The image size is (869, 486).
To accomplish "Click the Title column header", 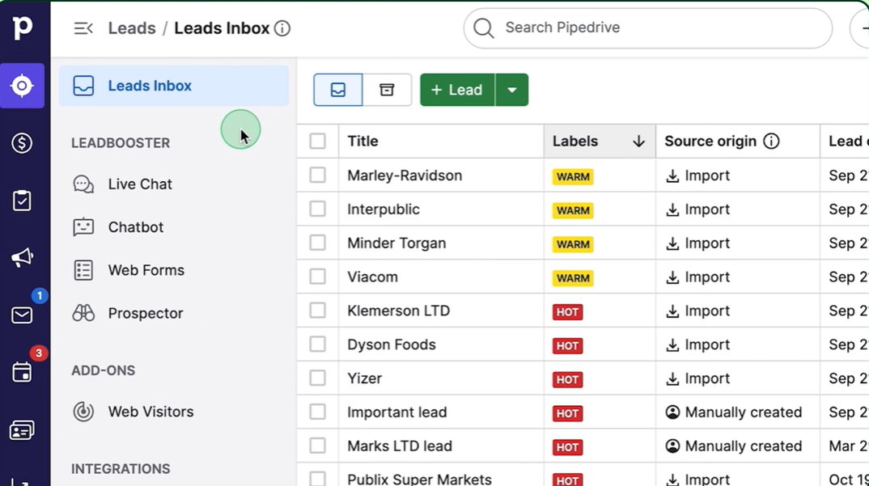I will point(441,142).
